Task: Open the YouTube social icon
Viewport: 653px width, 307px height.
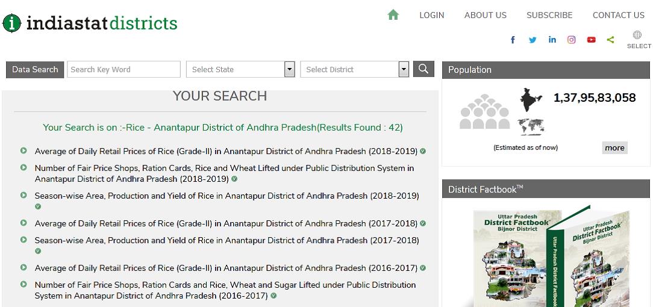Action: 591,40
